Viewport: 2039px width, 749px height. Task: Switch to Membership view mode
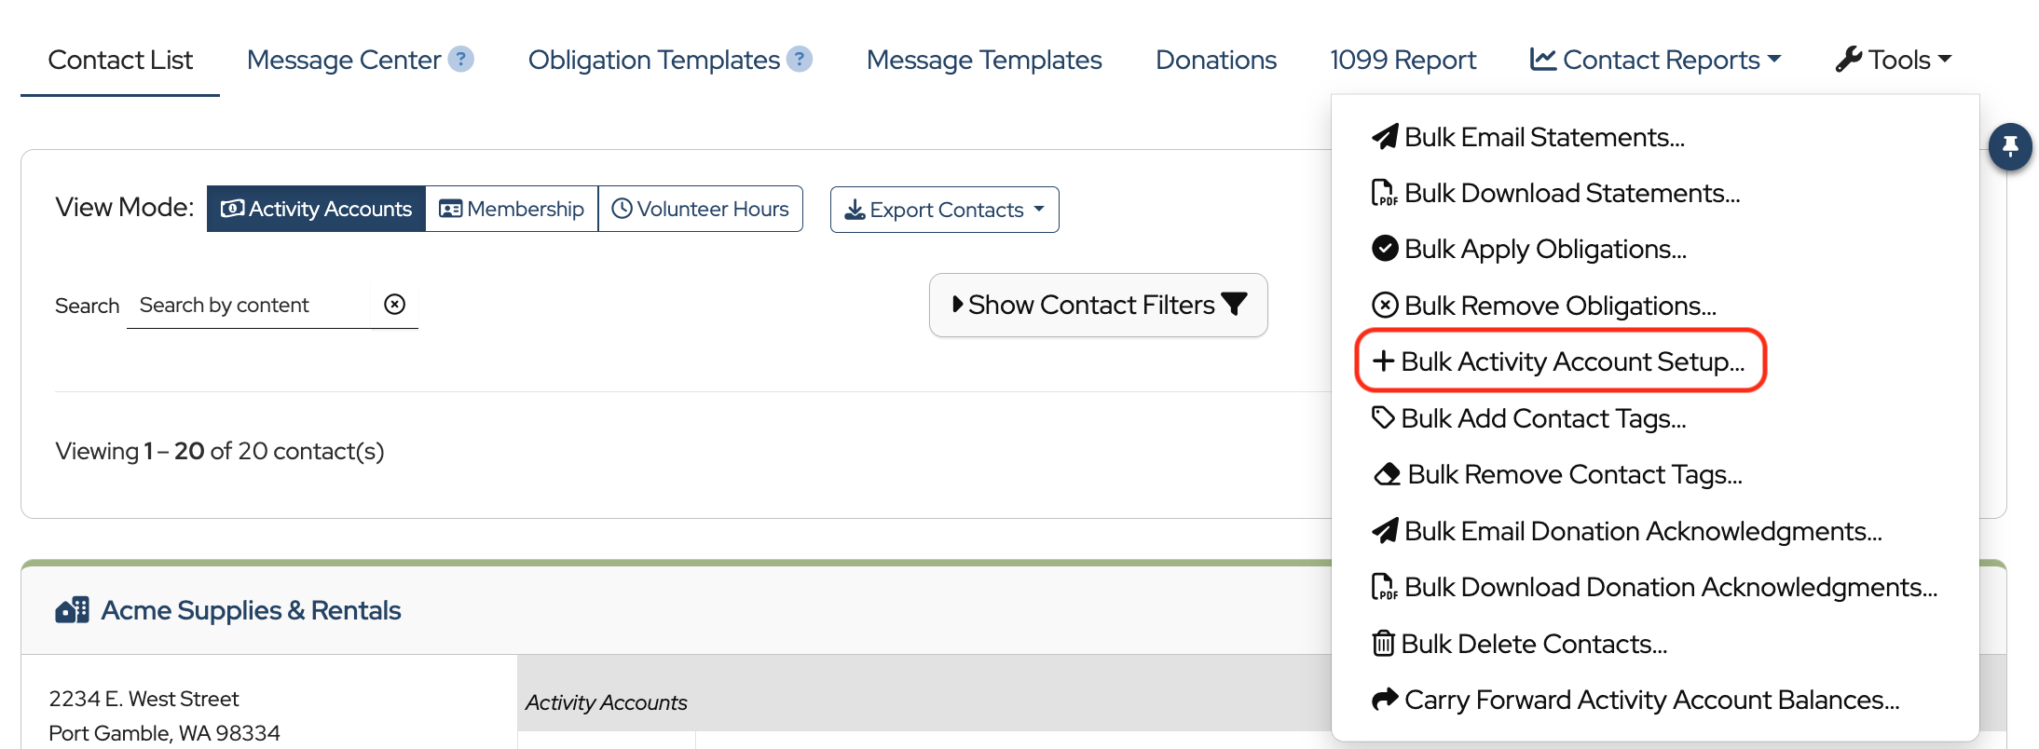coord(512,209)
